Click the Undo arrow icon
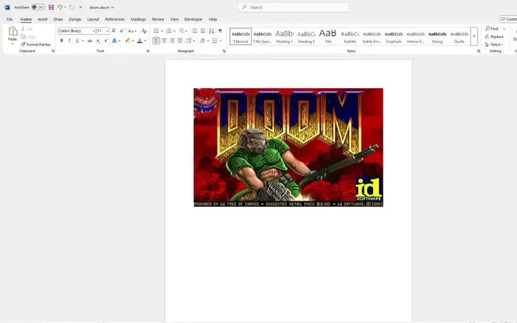This screenshot has width=517, height=323. pyautogui.click(x=60, y=7)
